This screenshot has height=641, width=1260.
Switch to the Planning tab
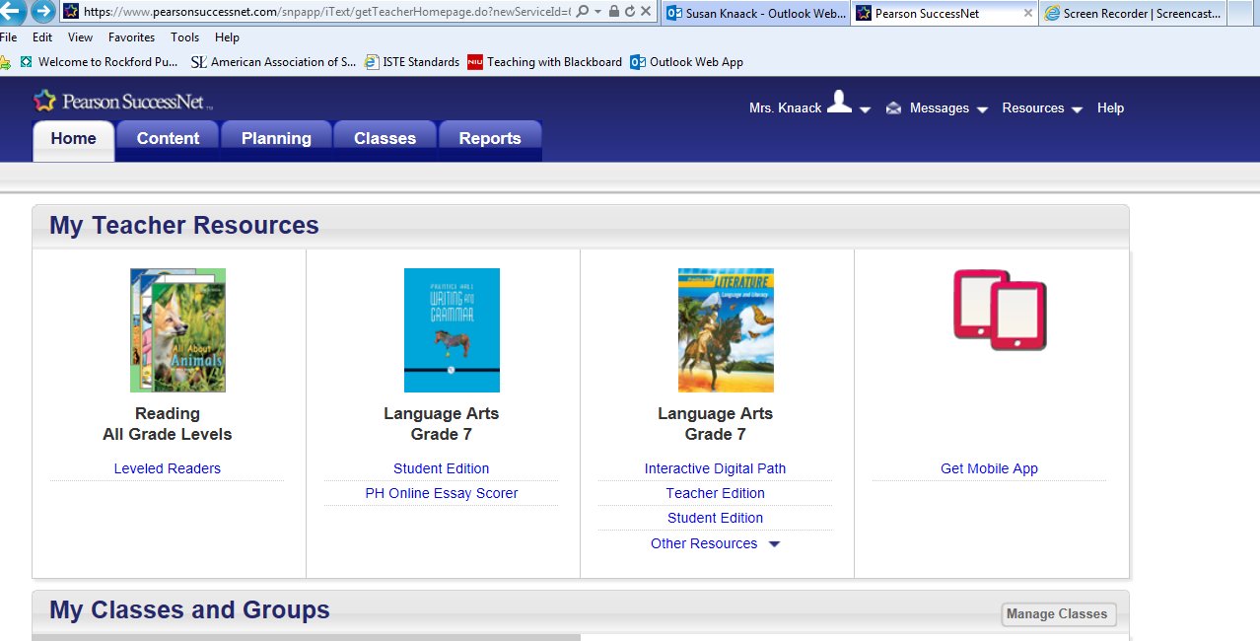[276, 140]
